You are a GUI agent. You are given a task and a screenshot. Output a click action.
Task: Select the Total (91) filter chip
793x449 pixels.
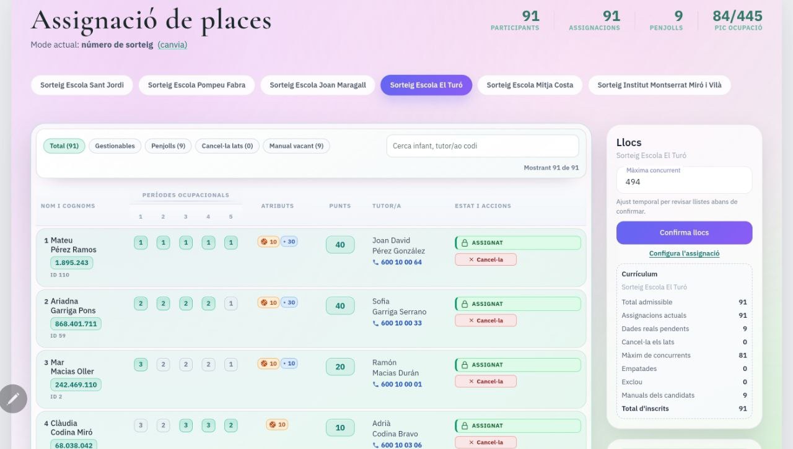(64, 146)
